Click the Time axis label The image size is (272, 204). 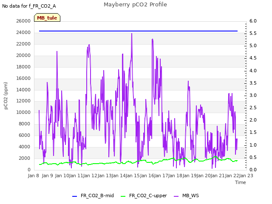(241, 182)
